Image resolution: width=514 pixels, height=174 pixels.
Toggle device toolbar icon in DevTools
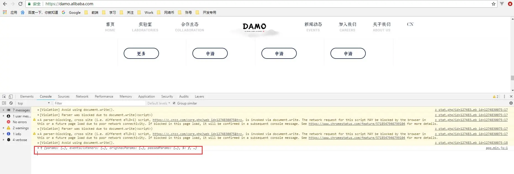[x=10, y=96]
